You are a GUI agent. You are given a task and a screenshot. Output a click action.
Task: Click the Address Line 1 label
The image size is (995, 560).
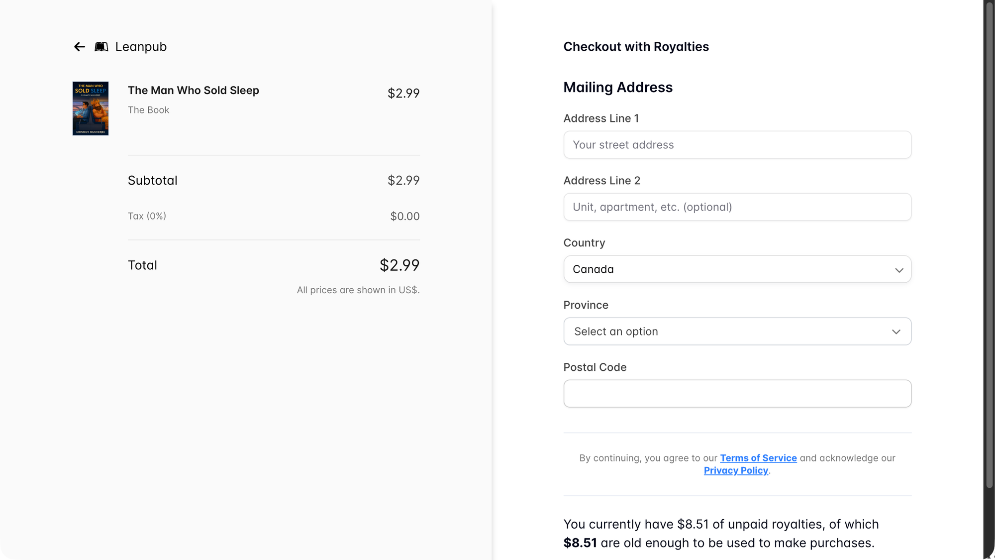(x=601, y=118)
